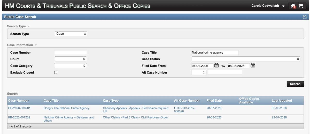
Task: Click the Search button
Action: coord(295,84)
